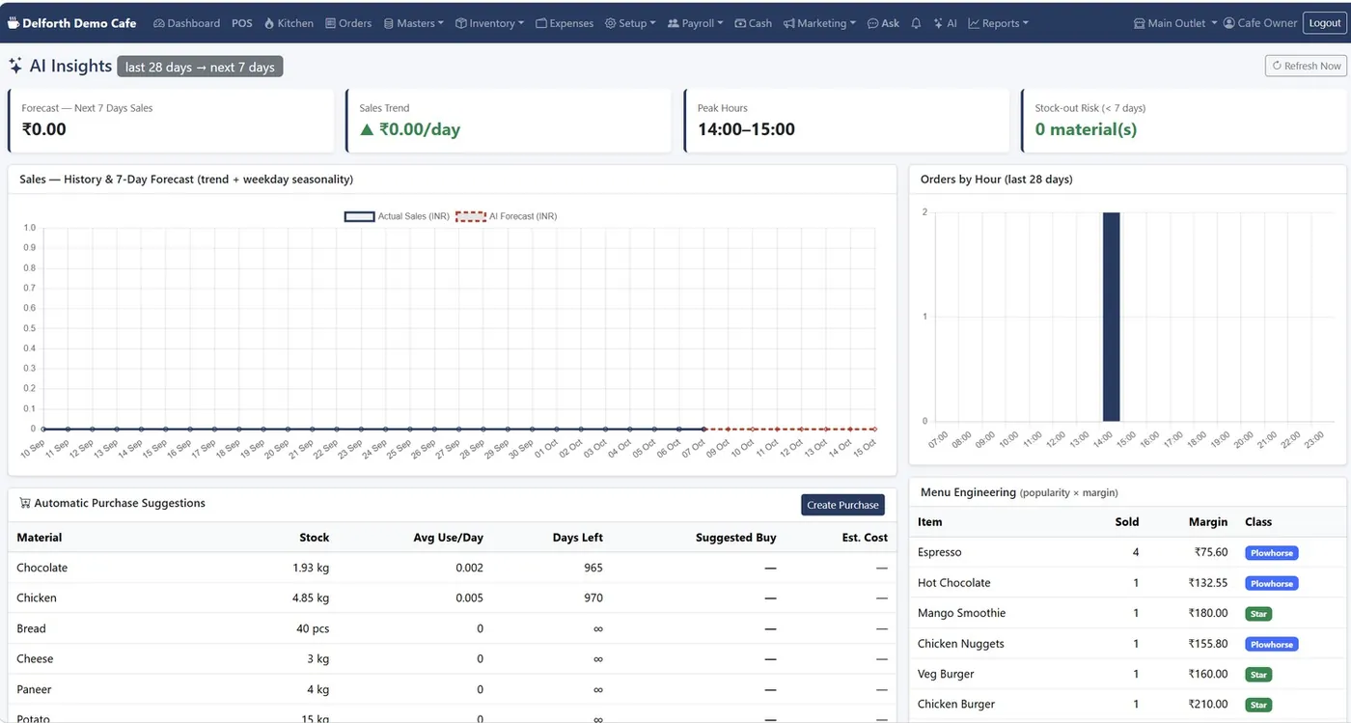Click the last 28 days badge
The width and height of the screenshot is (1351, 723).
point(200,67)
